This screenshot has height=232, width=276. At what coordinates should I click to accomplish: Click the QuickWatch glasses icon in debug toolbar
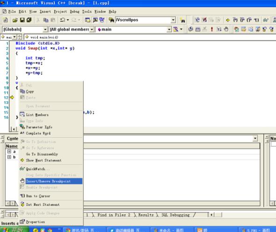(265, 20)
